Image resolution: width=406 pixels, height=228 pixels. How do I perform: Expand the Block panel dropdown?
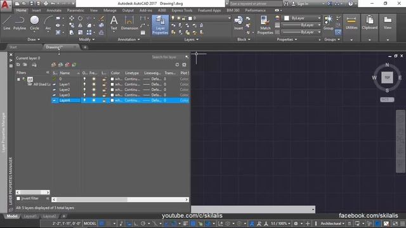tap(244, 39)
